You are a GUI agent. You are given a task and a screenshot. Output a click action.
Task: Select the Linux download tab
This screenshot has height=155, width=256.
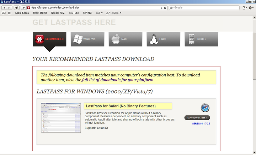pos(164,39)
